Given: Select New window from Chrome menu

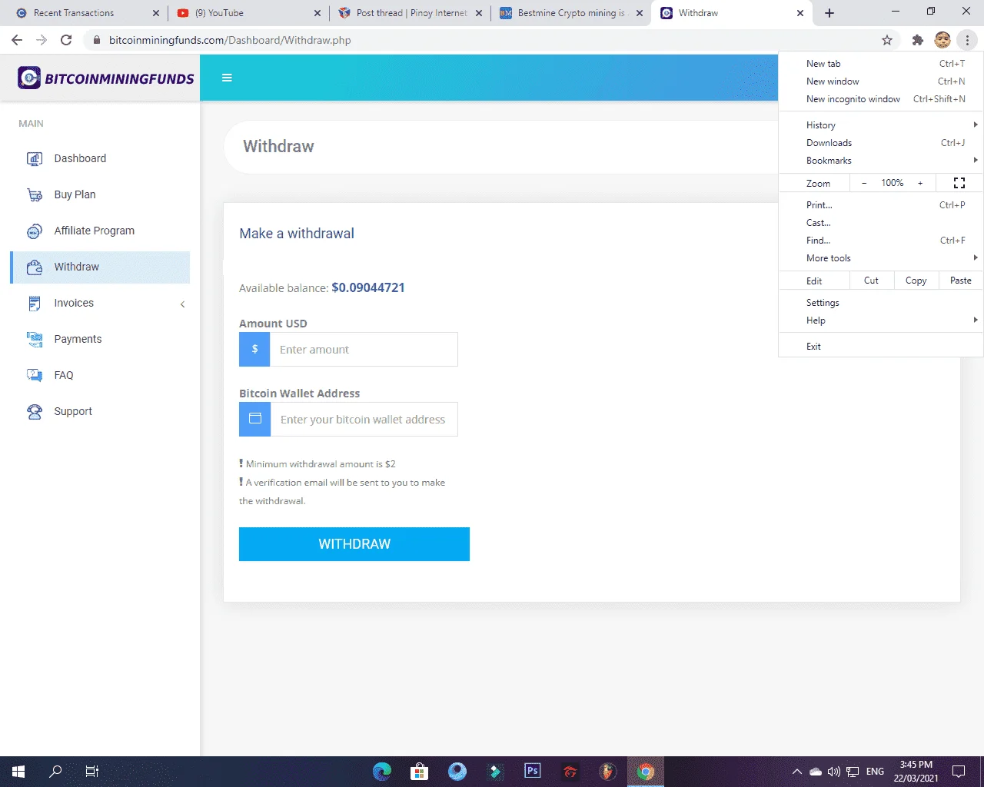Looking at the screenshot, I should [881, 81].
